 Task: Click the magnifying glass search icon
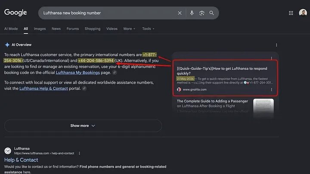tap(211, 13)
